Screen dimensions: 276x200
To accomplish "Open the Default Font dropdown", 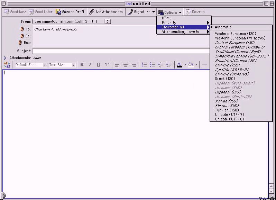I will (x=30, y=65).
